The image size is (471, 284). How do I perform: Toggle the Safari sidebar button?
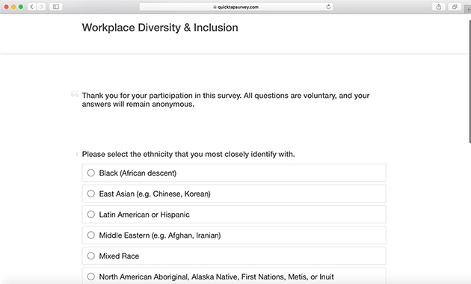point(56,7)
